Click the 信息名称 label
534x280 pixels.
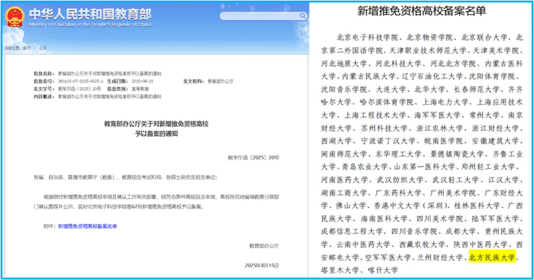44,74
